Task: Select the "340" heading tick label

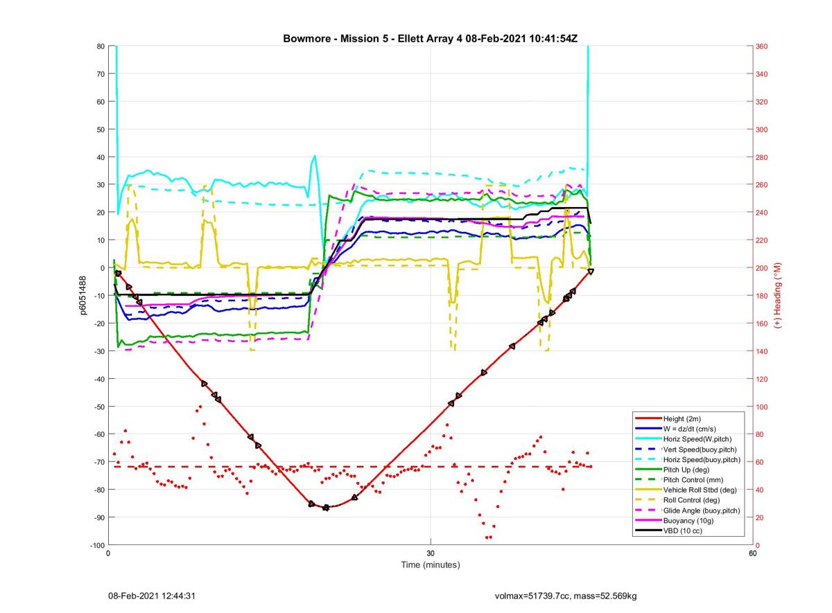Action: tap(763, 74)
